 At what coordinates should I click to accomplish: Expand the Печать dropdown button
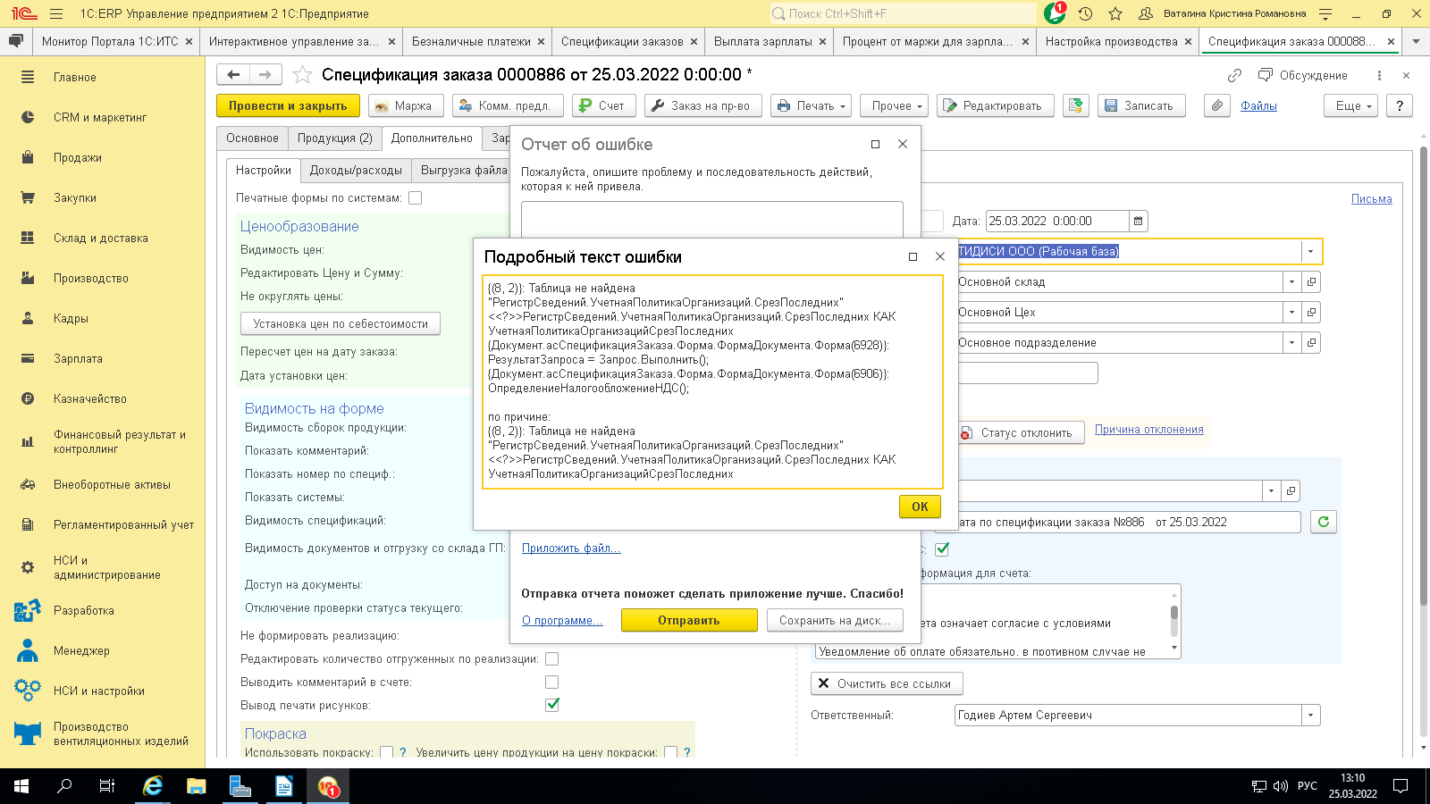coord(811,105)
